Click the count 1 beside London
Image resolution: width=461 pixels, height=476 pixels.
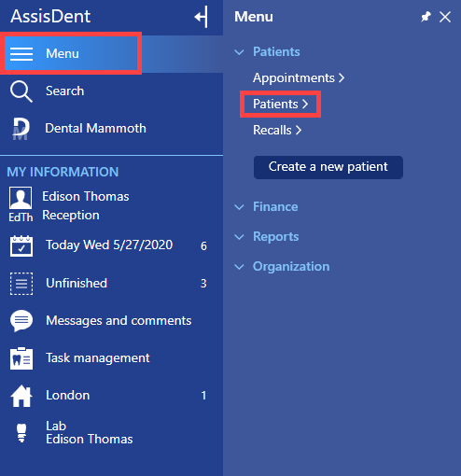[203, 396]
